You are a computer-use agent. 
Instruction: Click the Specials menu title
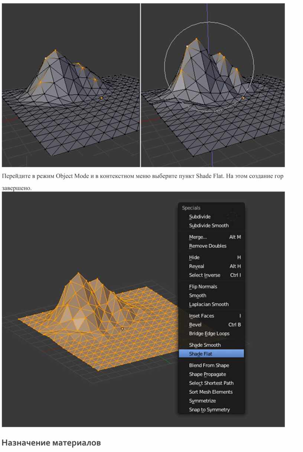click(x=191, y=208)
